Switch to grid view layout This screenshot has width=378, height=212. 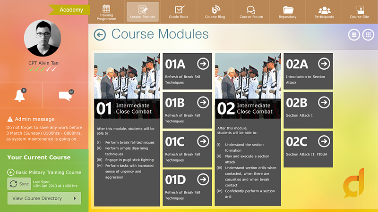(368, 35)
